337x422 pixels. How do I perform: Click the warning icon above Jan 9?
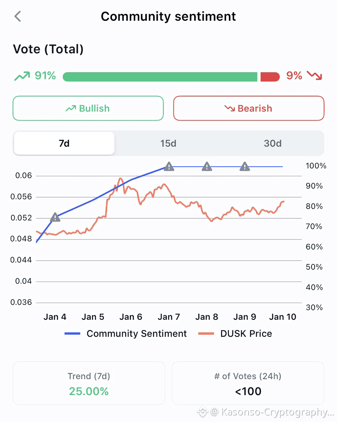245,166
